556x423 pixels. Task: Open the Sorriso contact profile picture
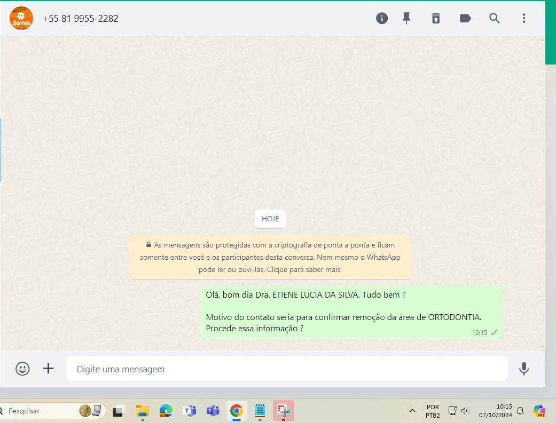pos(21,18)
